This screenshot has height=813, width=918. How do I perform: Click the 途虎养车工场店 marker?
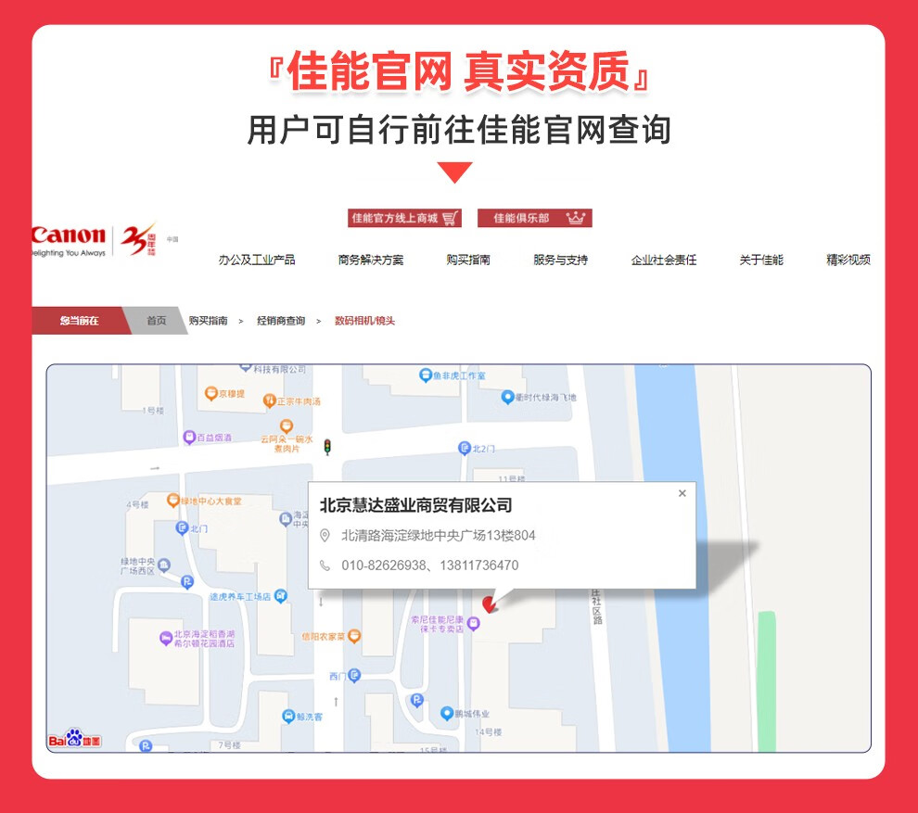click(x=281, y=596)
